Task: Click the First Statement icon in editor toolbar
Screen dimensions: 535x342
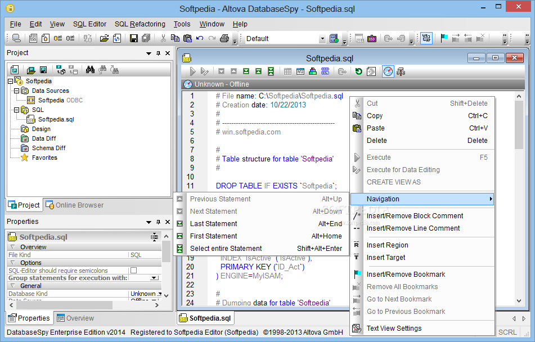Action: pyautogui.click(x=258, y=71)
